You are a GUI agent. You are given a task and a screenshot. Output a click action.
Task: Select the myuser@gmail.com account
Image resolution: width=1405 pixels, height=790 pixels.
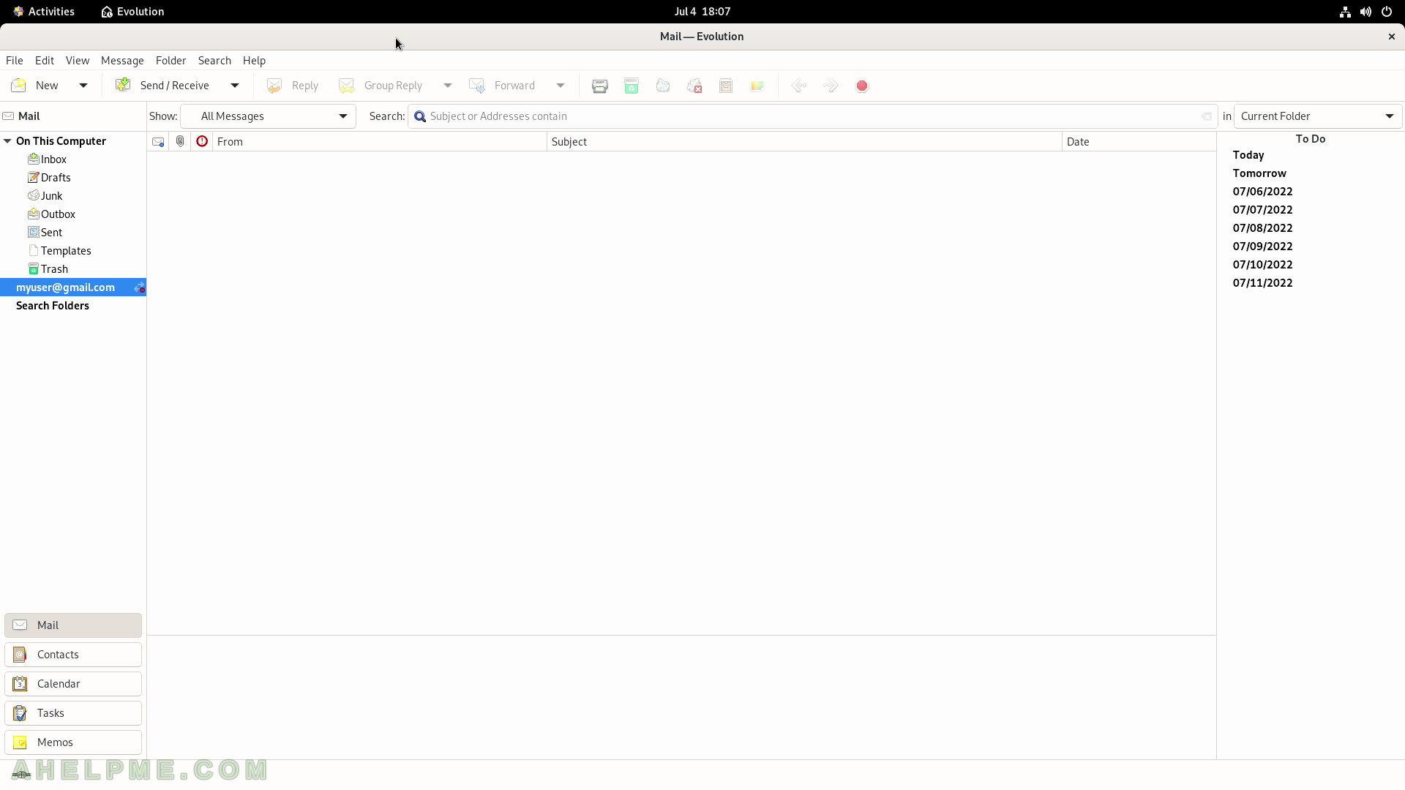(65, 287)
